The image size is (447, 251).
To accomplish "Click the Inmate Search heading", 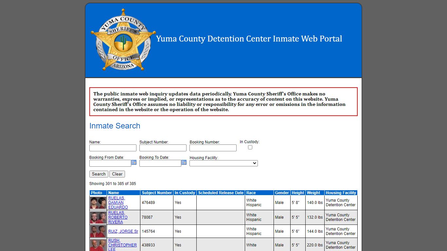I will [115, 126].
